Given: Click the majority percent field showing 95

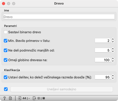Looking at the screenshot, I should pos(103,77).
